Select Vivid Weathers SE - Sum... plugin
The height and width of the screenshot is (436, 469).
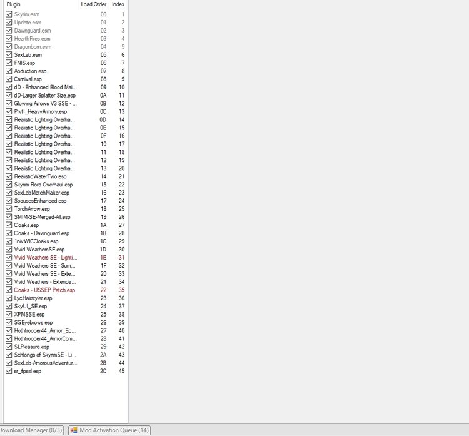pos(44,265)
